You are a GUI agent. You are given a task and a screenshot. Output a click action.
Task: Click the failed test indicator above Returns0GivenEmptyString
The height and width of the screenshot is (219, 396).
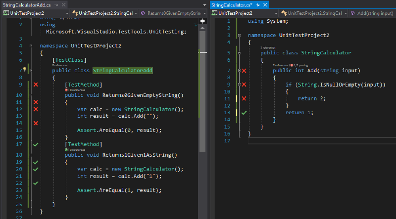click(x=66, y=90)
